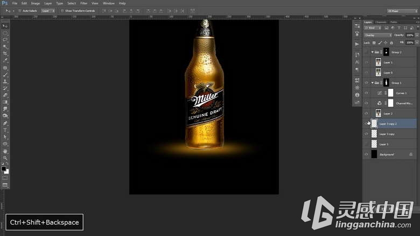This screenshot has height=236, width=420.
Task: Select the Blur tool
Action: (5, 109)
